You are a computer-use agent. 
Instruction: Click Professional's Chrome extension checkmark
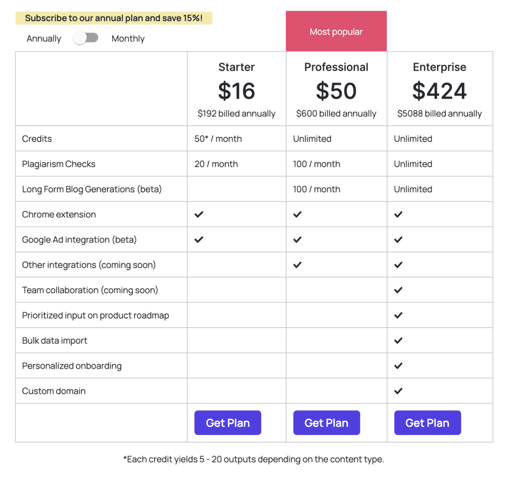click(x=298, y=214)
